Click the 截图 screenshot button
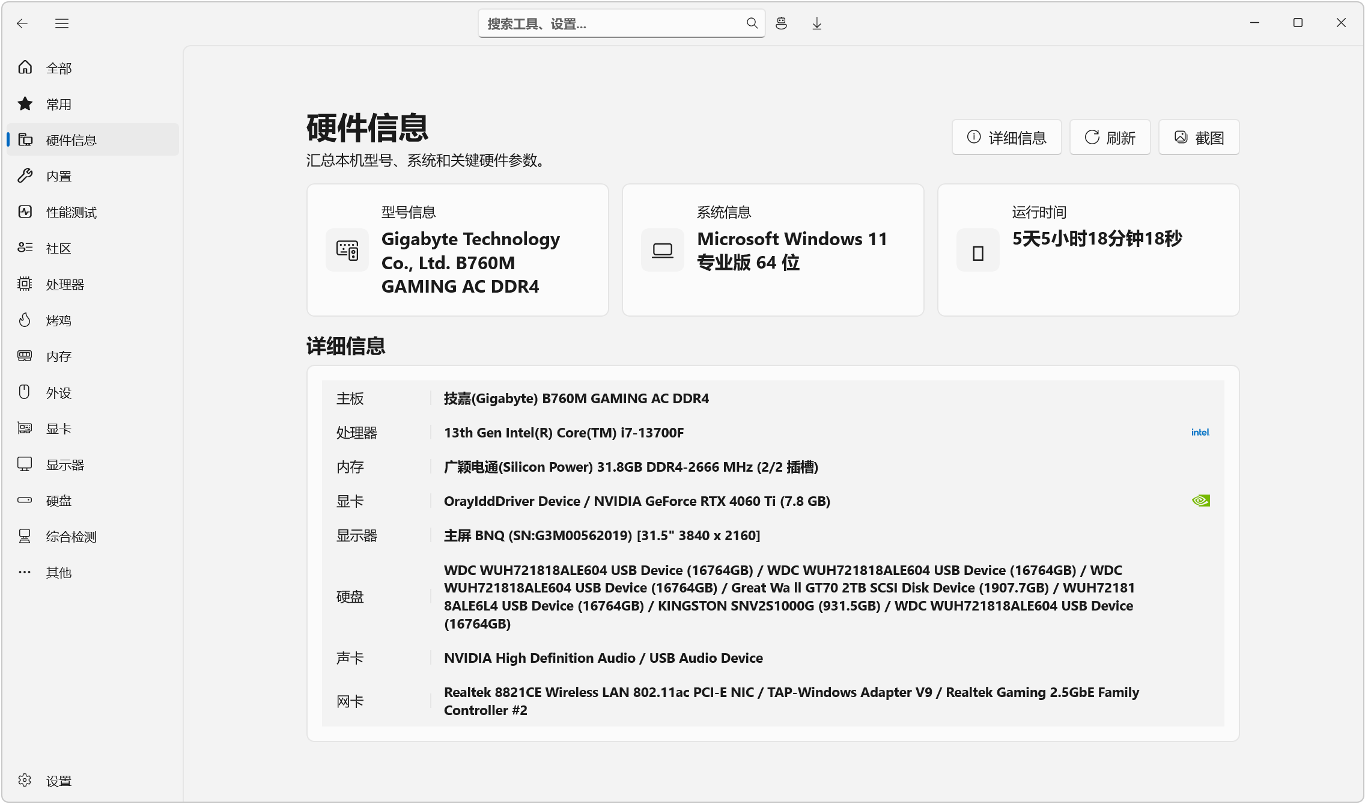Image resolution: width=1365 pixels, height=804 pixels. coord(1199,138)
